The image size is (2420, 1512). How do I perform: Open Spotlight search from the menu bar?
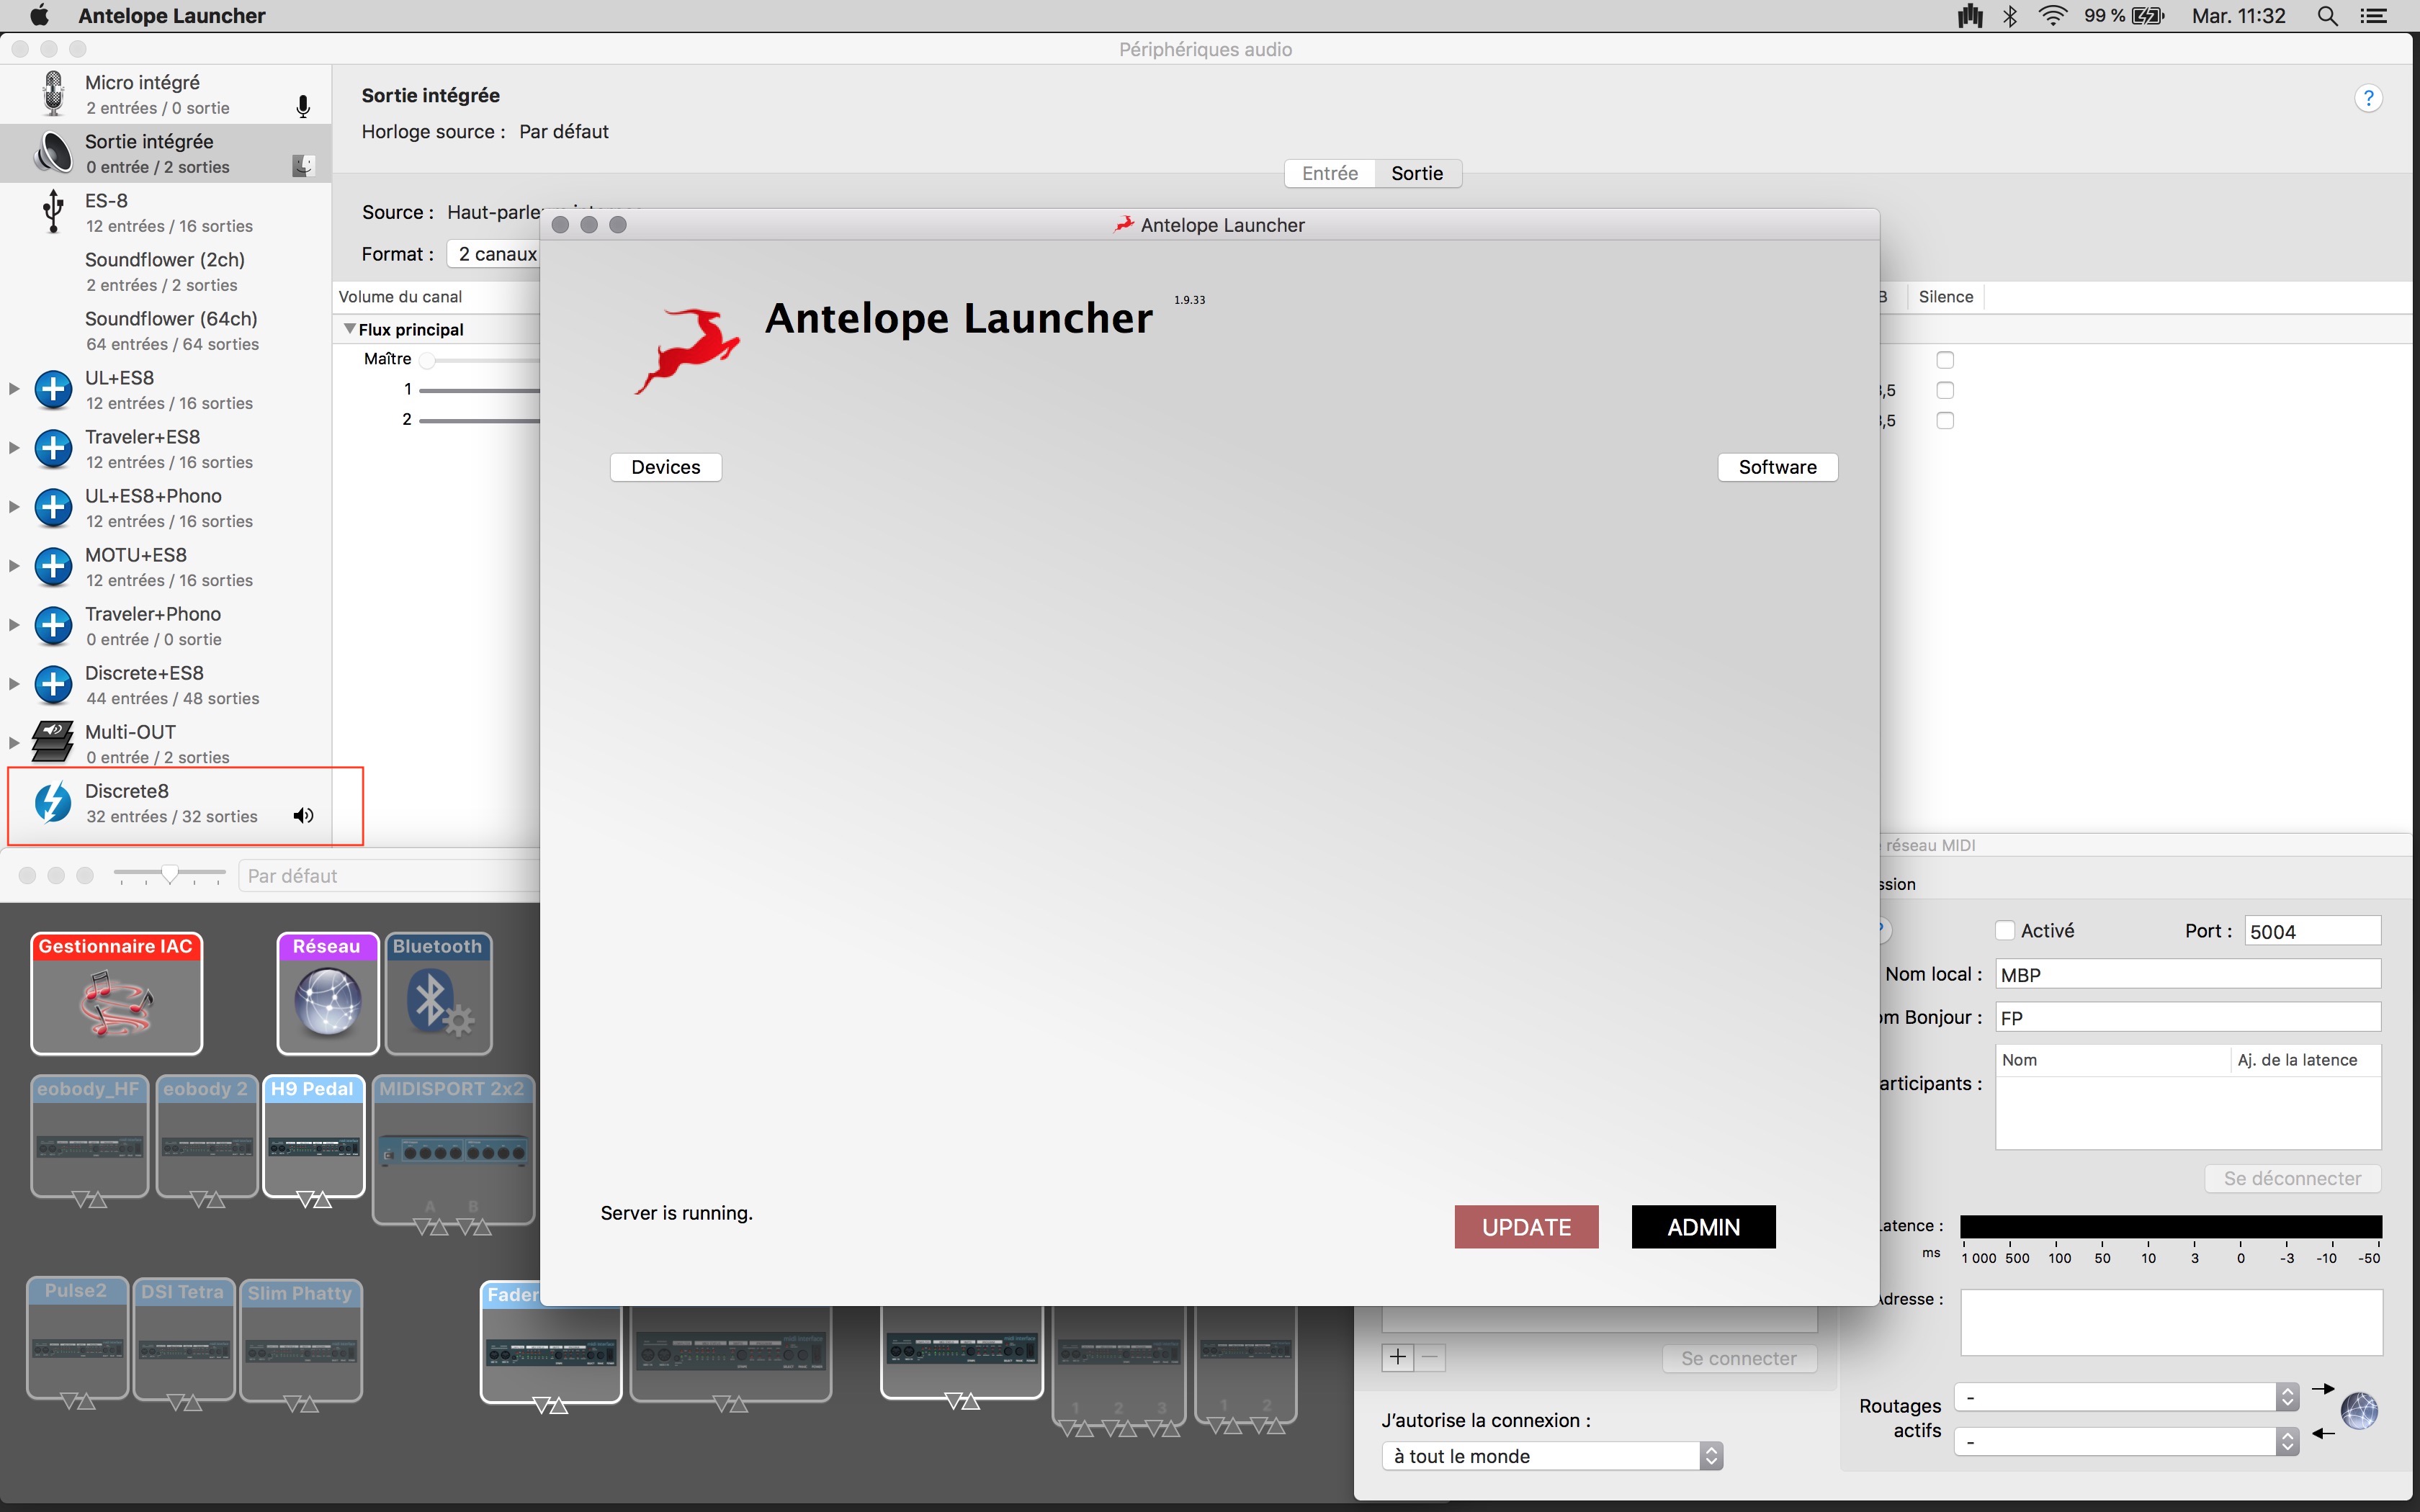point(2327,15)
